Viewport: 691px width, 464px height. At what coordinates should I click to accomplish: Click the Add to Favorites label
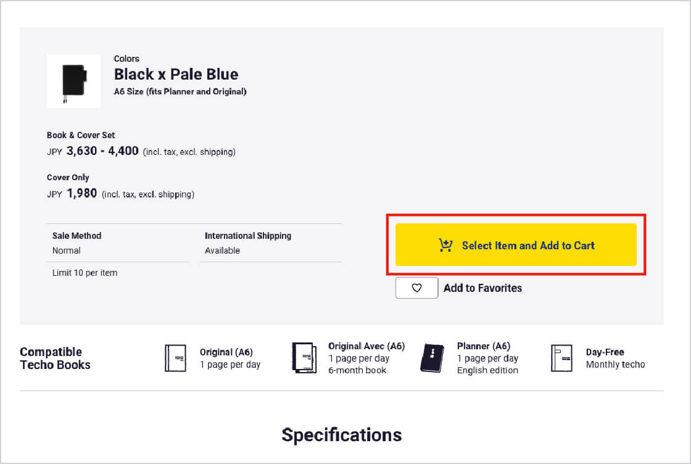pos(482,288)
